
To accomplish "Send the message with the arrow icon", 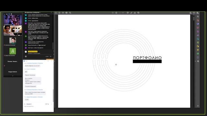I will click(50, 56).
